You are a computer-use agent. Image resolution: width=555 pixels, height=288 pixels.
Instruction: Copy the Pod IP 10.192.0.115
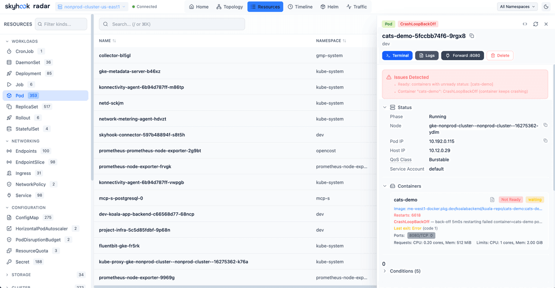click(545, 140)
